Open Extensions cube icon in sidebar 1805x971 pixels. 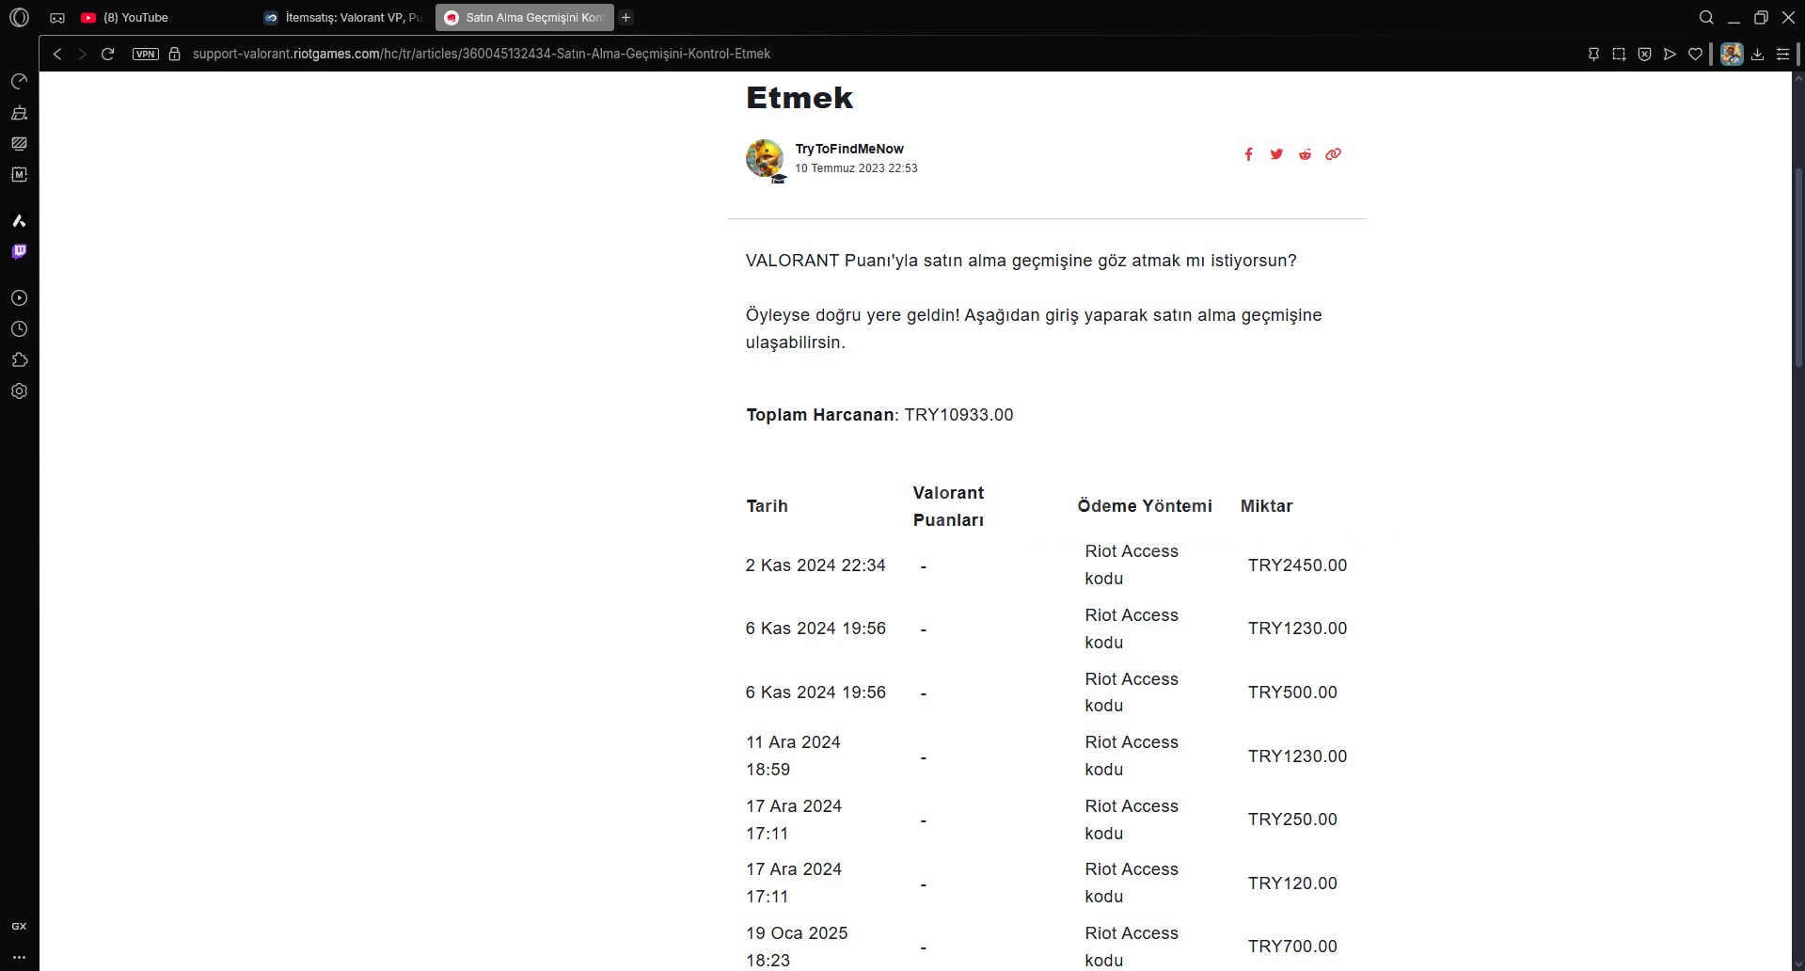click(19, 360)
